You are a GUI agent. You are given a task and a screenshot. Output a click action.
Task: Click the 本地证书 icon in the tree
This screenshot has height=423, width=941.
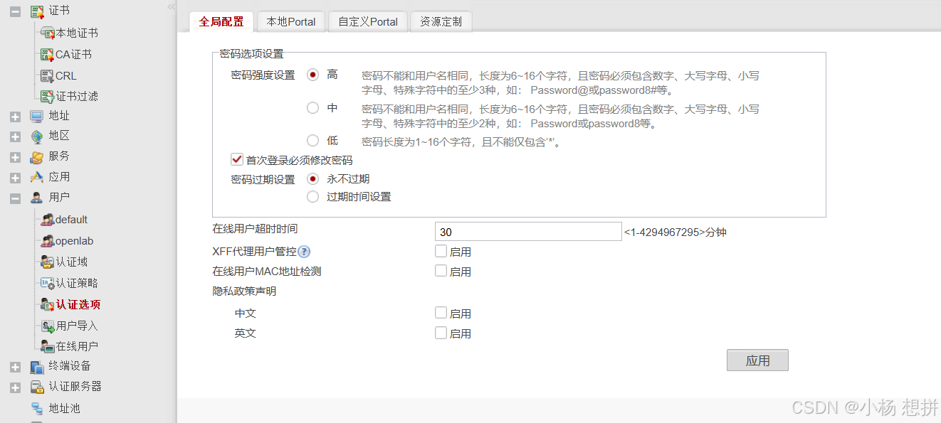click(48, 33)
